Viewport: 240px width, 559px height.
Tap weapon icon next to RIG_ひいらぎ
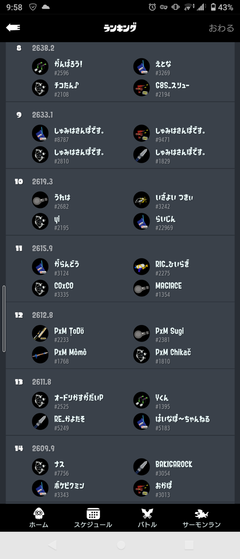142,266
